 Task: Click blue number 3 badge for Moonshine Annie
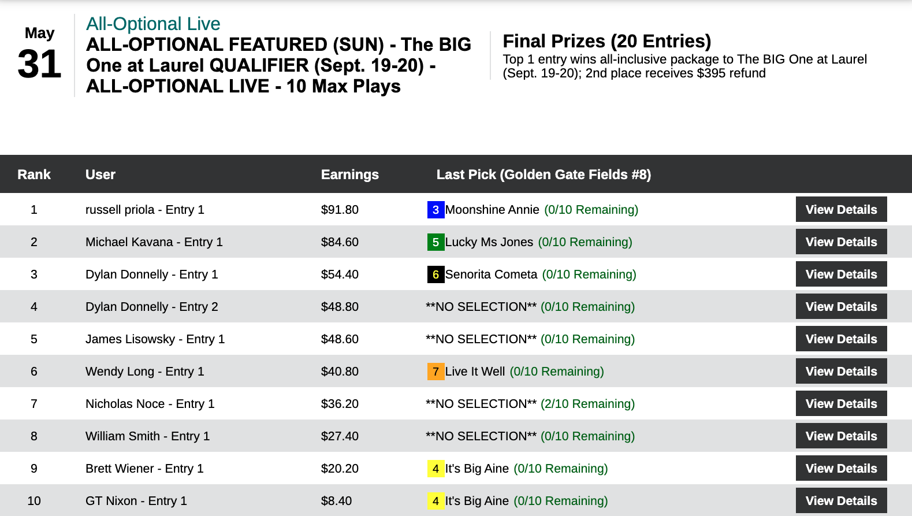tap(435, 210)
